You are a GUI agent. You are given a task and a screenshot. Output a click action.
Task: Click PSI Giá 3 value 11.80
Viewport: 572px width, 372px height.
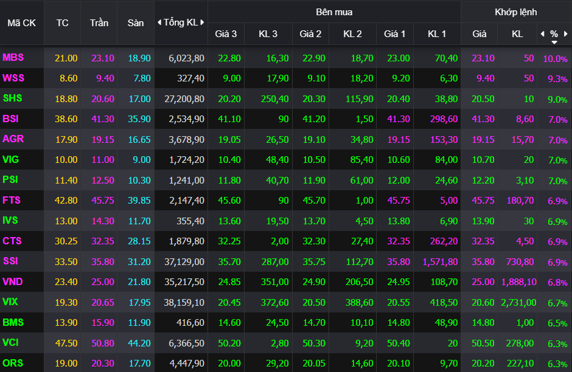click(229, 181)
